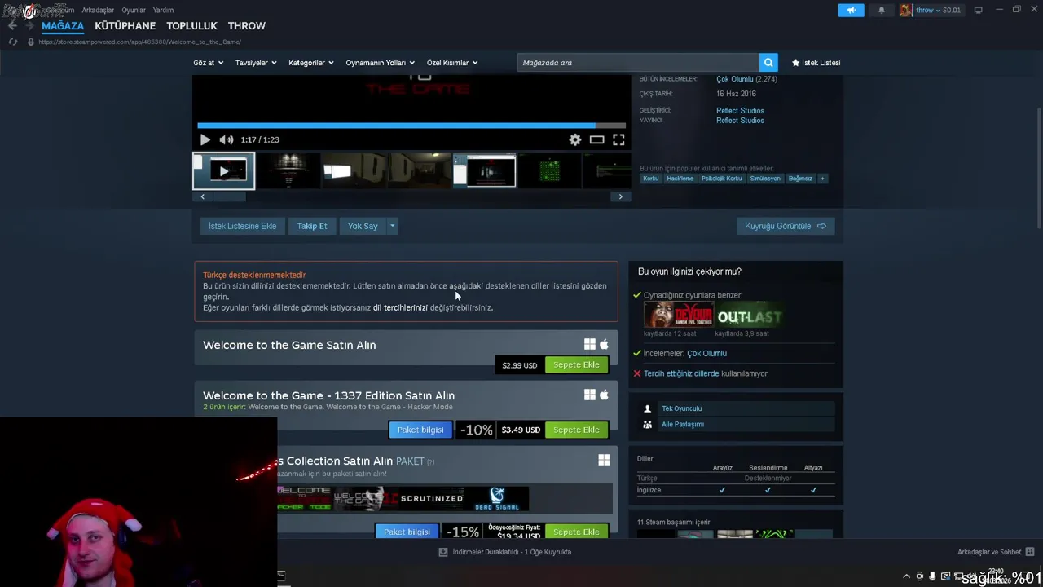Click the page vertical scrollbar

[1039, 167]
